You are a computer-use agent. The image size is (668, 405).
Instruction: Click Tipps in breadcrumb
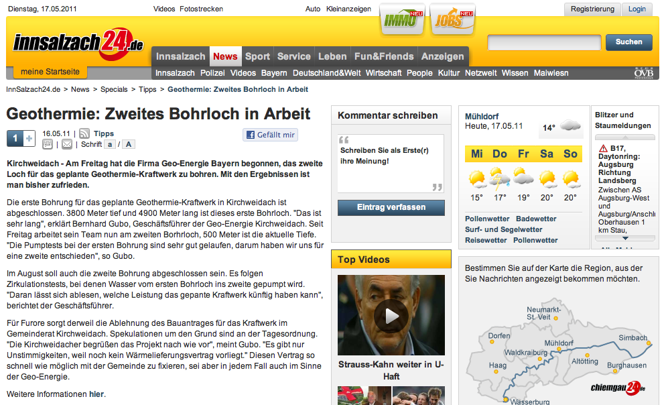147,90
